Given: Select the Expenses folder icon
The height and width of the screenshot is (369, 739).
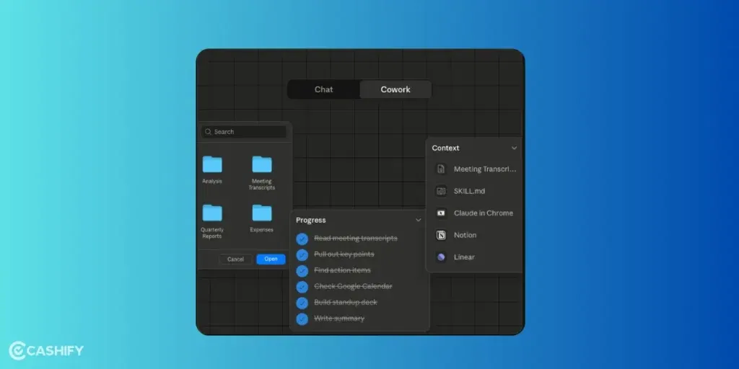Looking at the screenshot, I should [261, 213].
